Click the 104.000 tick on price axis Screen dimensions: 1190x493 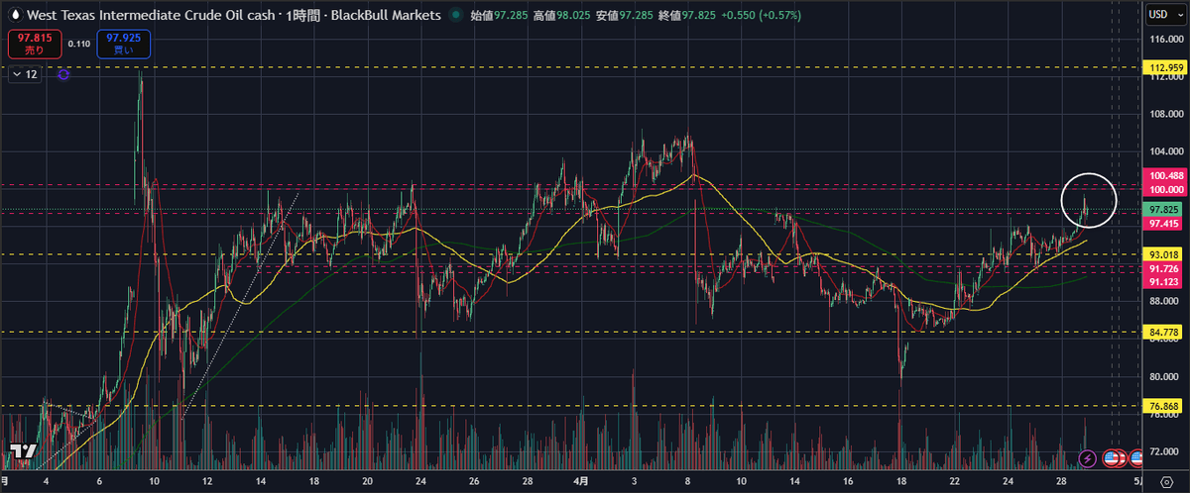[1165, 151]
